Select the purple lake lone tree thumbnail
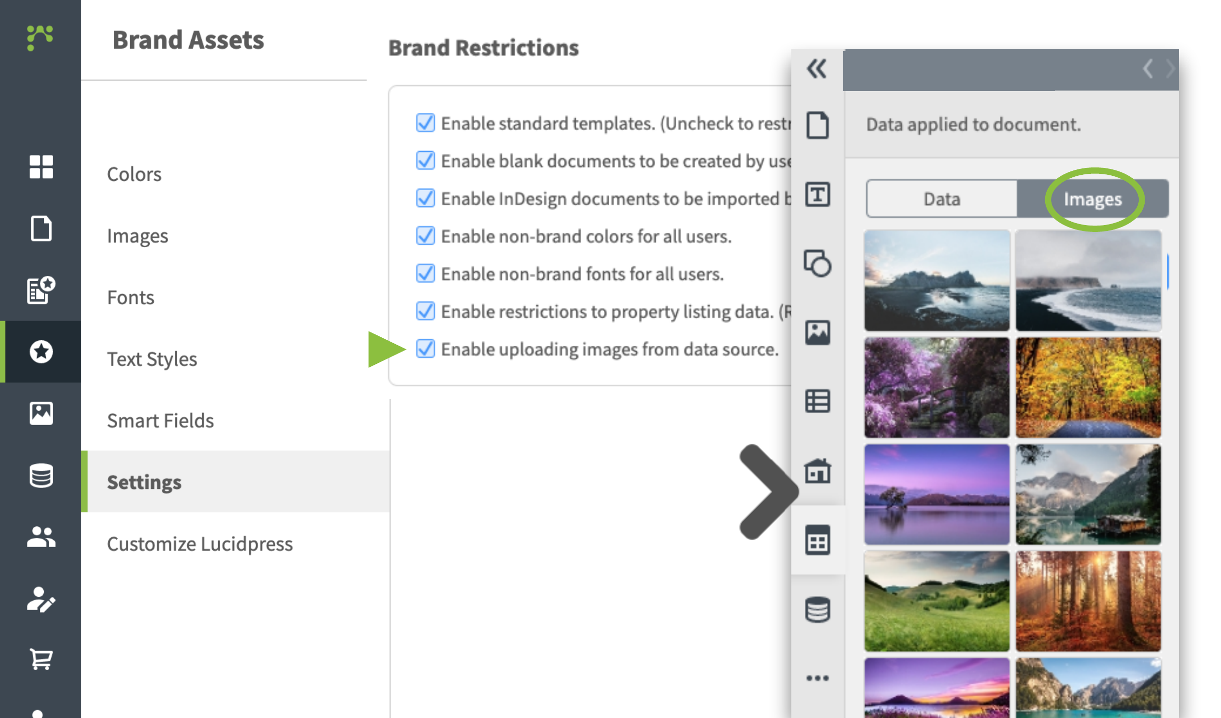 pyautogui.click(x=937, y=494)
